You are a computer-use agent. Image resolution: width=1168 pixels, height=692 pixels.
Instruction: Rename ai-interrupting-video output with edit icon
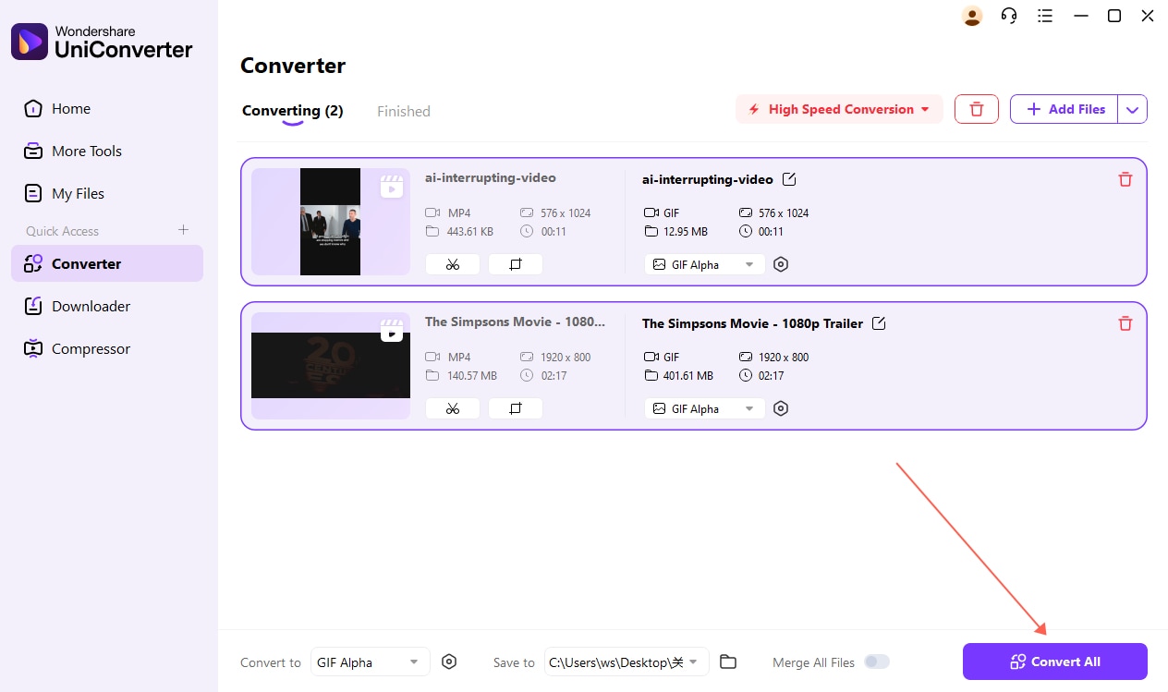pos(789,179)
